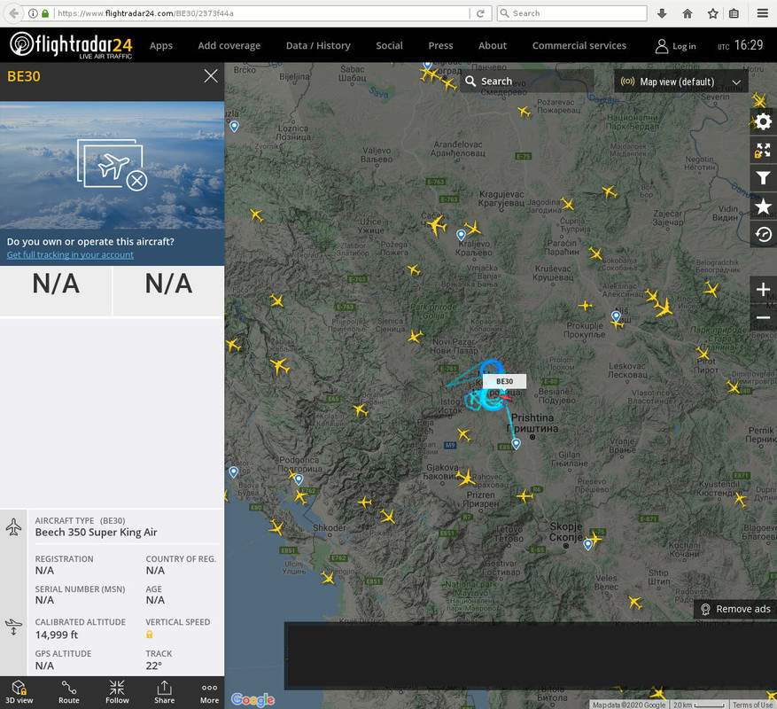Open Commercial services menu

pyautogui.click(x=579, y=45)
